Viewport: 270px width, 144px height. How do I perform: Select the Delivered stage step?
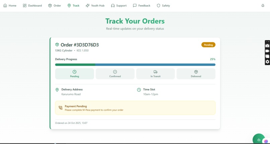tap(196, 74)
